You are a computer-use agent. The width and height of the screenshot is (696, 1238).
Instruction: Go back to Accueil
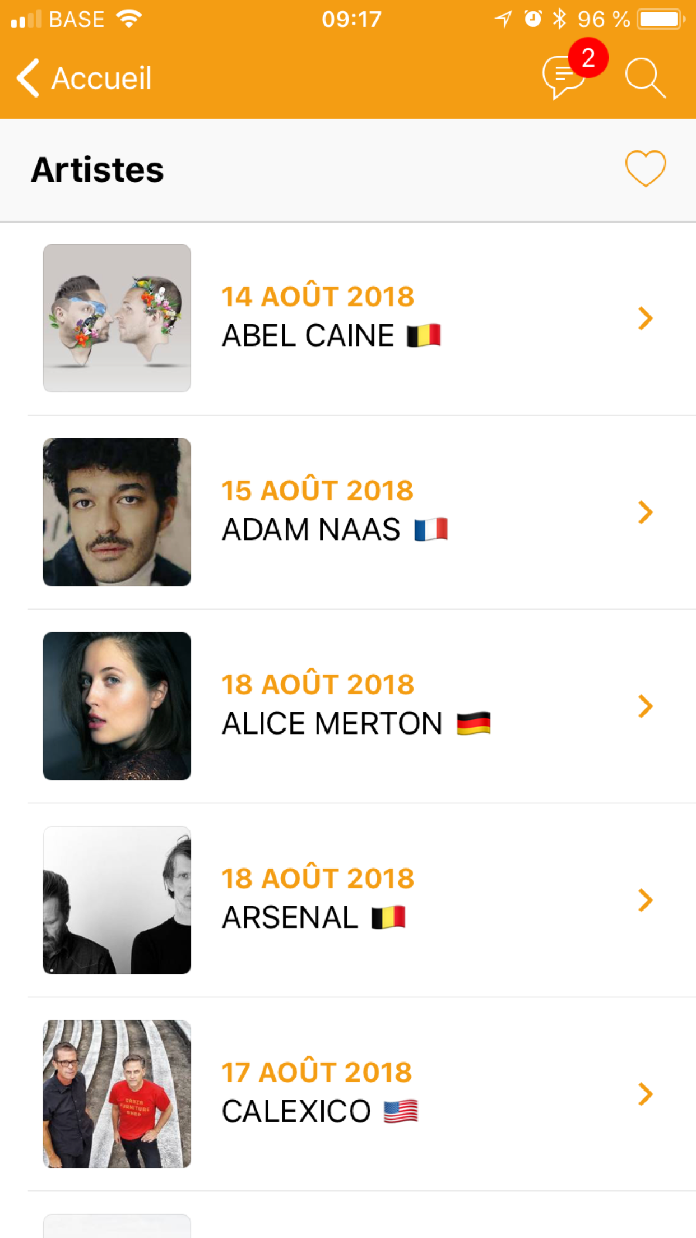101,78
